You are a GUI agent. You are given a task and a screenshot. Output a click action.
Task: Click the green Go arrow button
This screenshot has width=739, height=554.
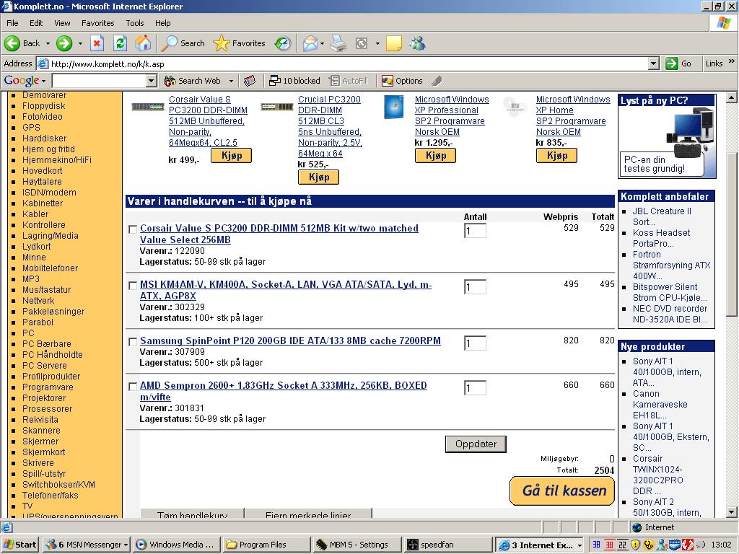pos(672,63)
